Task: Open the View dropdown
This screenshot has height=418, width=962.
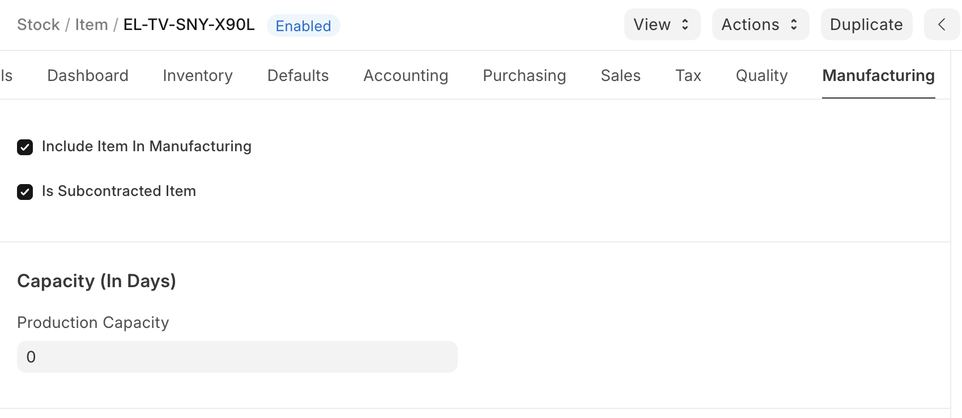Action: pos(662,24)
